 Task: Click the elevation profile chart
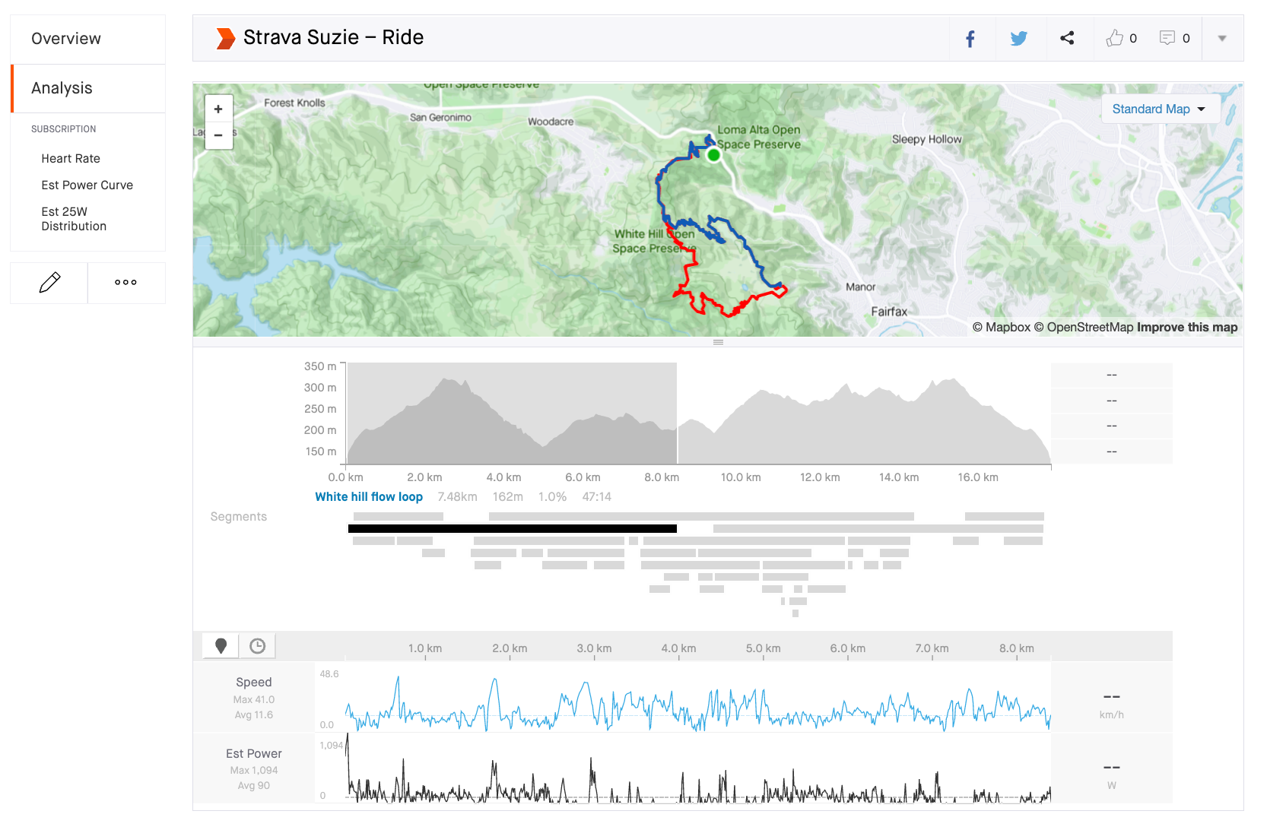[x=699, y=413]
